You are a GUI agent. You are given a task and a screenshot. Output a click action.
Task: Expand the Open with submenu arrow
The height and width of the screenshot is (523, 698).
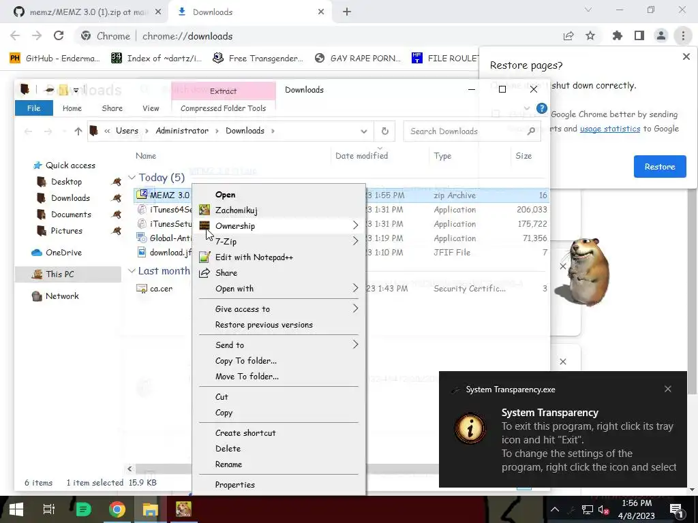355,289
